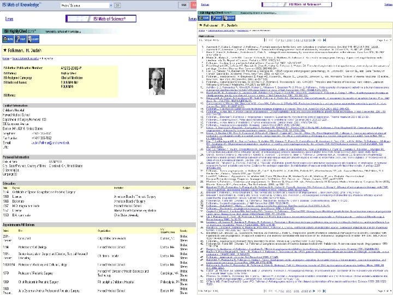Click ISI Web of Science banner on left page

[101, 19]
